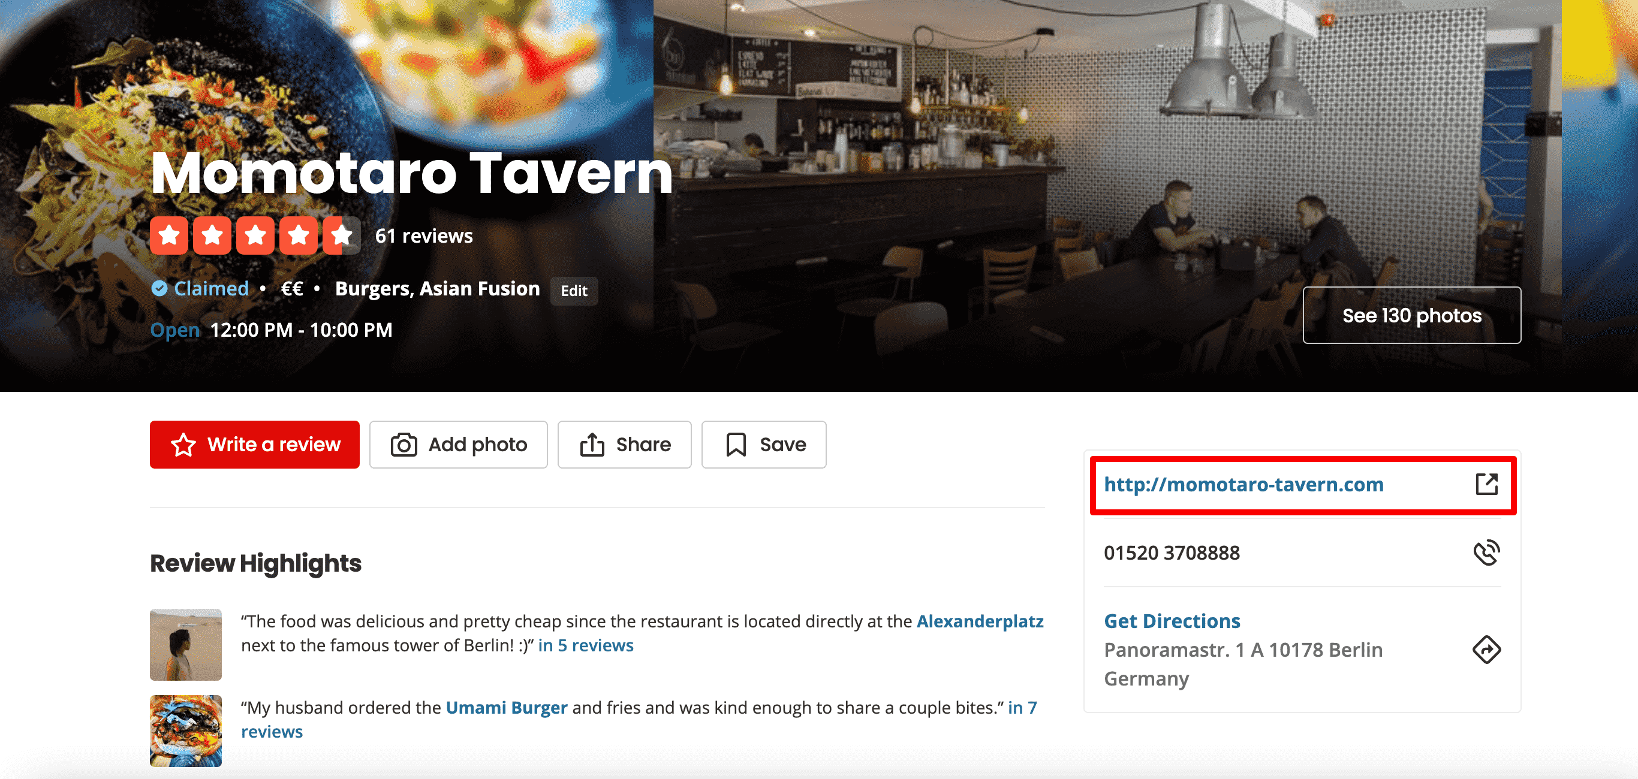
Task: Open the See 130 photos gallery
Action: click(x=1411, y=315)
